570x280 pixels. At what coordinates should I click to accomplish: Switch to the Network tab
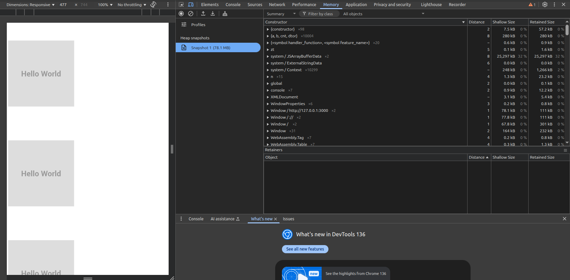(x=277, y=4)
